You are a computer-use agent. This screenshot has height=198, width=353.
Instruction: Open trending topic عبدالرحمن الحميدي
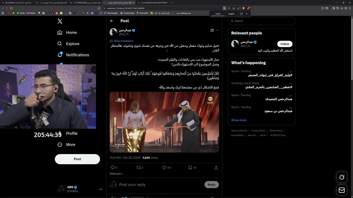(279, 99)
